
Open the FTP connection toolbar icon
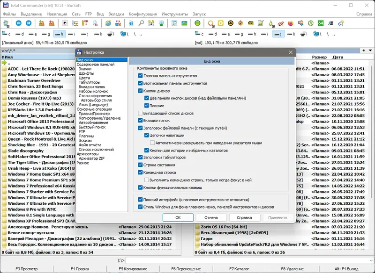[119, 23]
